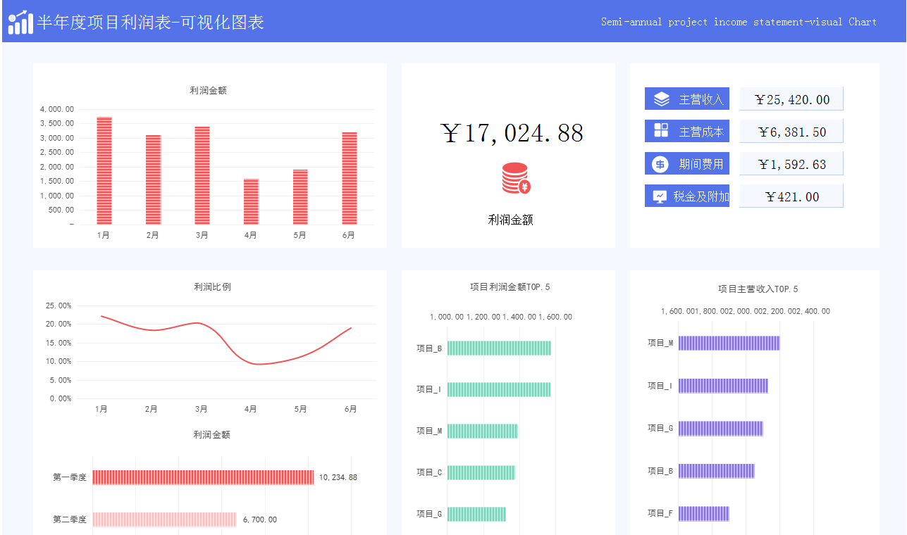Click the English subtitle Semi-annual project income statement

[x=739, y=22]
